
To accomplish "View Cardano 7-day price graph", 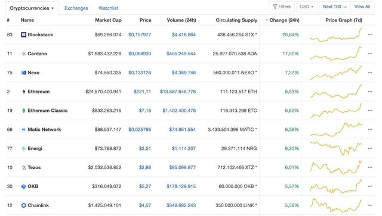I will [336, 54].
